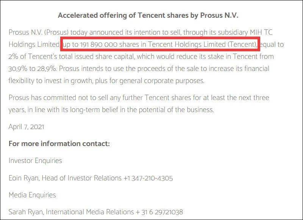
Task: Click the 'For more information contact:' heading
Action: [x=59, y=144]
